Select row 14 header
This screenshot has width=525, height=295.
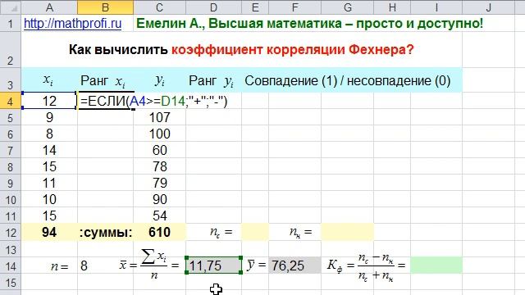[11, 265]
